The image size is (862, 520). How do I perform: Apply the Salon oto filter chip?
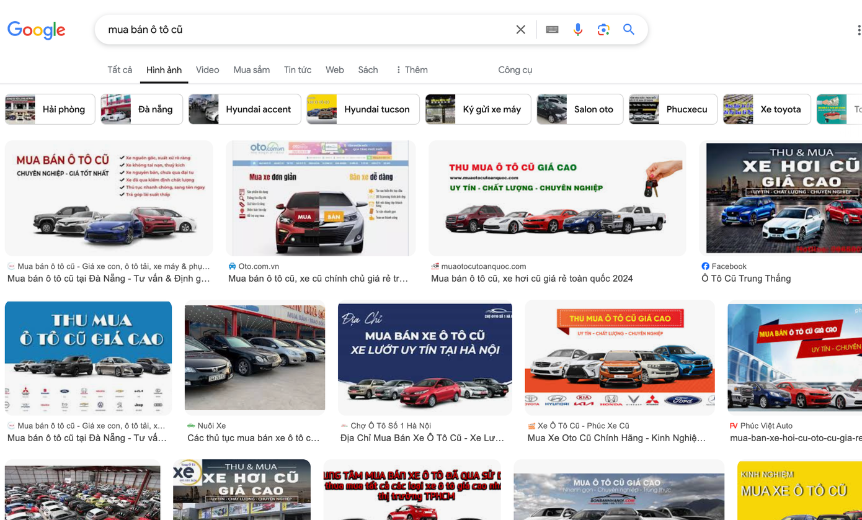click(x=579, y=109)
